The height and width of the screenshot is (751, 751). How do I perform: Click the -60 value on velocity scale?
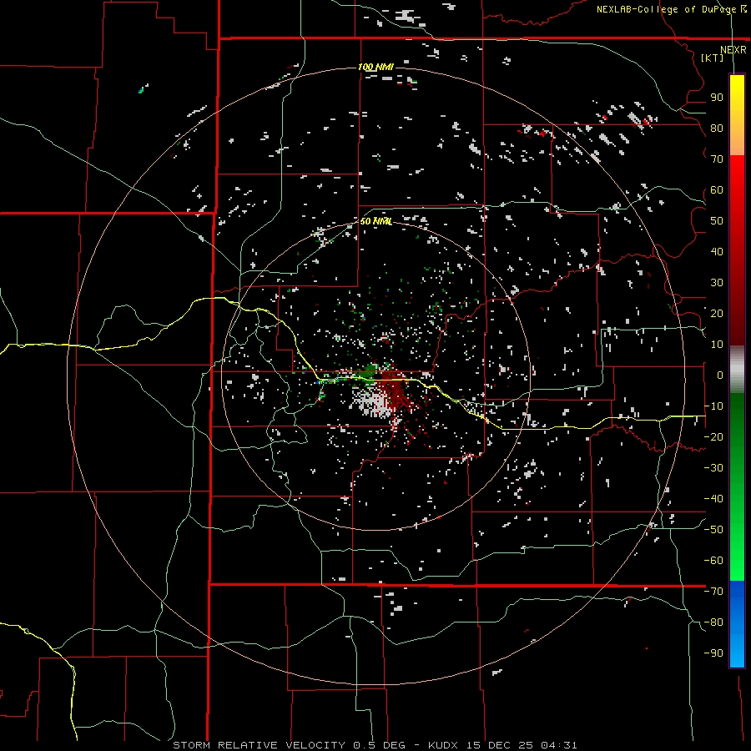click(x=713, y=561)
